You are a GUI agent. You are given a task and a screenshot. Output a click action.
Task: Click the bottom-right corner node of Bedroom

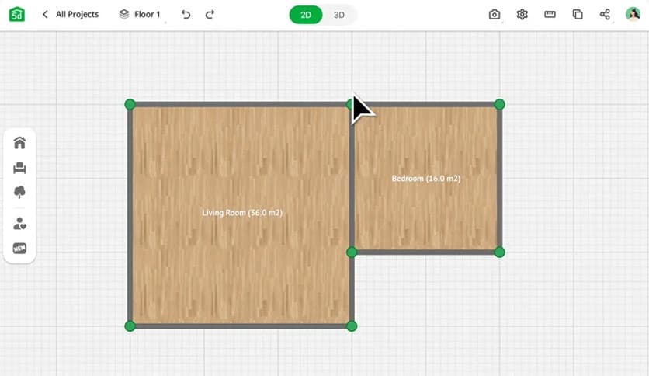pyautogui.click(x=500, y=252)
